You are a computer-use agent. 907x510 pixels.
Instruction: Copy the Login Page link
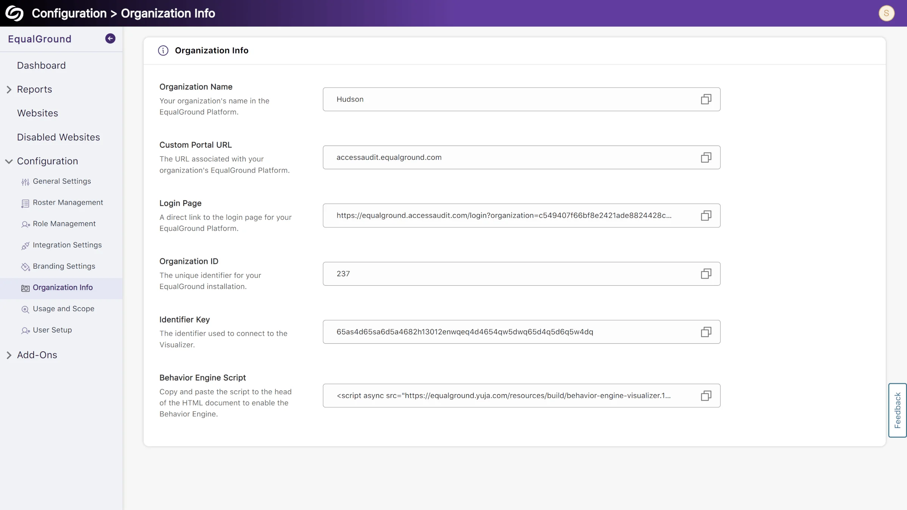click(706, 216)
